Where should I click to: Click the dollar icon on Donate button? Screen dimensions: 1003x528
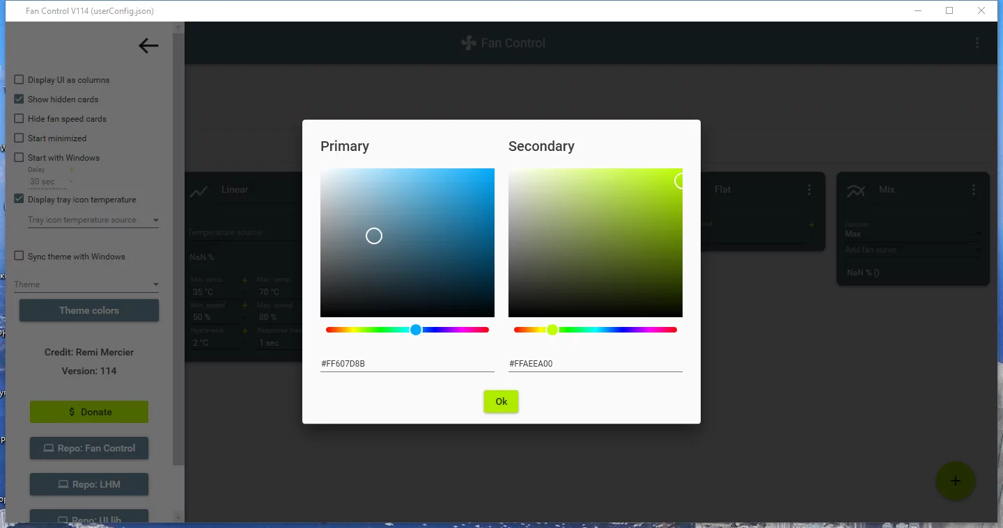coord(72,412)
